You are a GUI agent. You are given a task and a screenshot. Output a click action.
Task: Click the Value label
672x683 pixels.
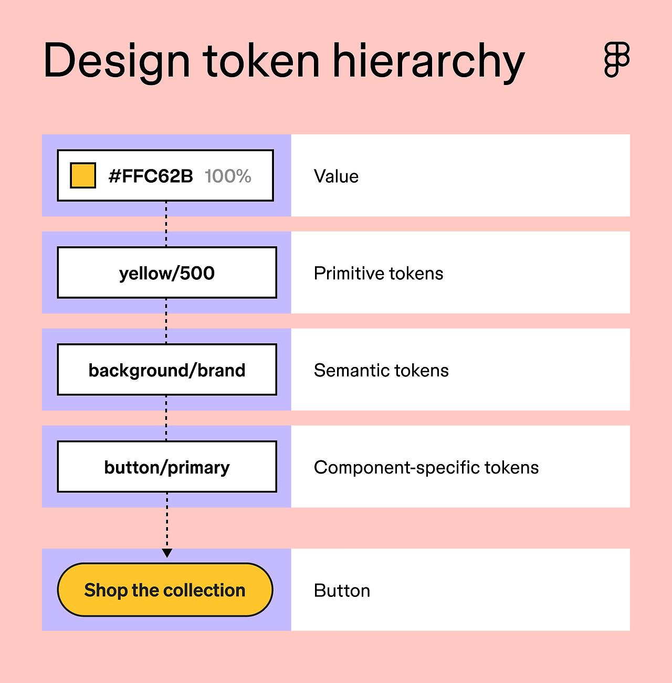[x=336, y=176]
